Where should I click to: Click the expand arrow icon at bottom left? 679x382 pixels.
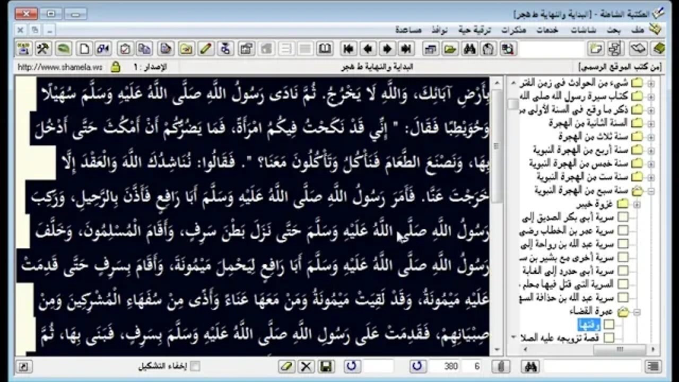(x=23, y=366)
